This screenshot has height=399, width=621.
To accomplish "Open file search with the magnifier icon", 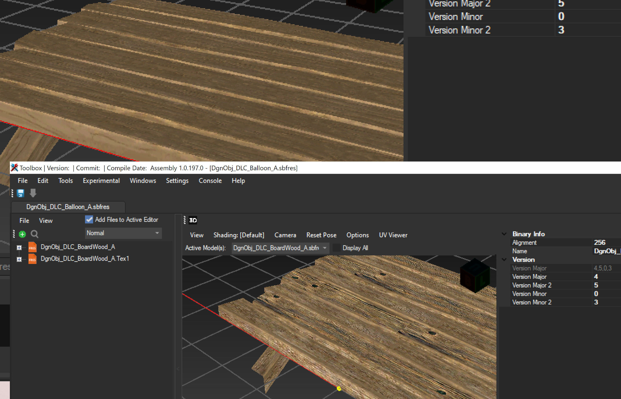I will [34, 234].
